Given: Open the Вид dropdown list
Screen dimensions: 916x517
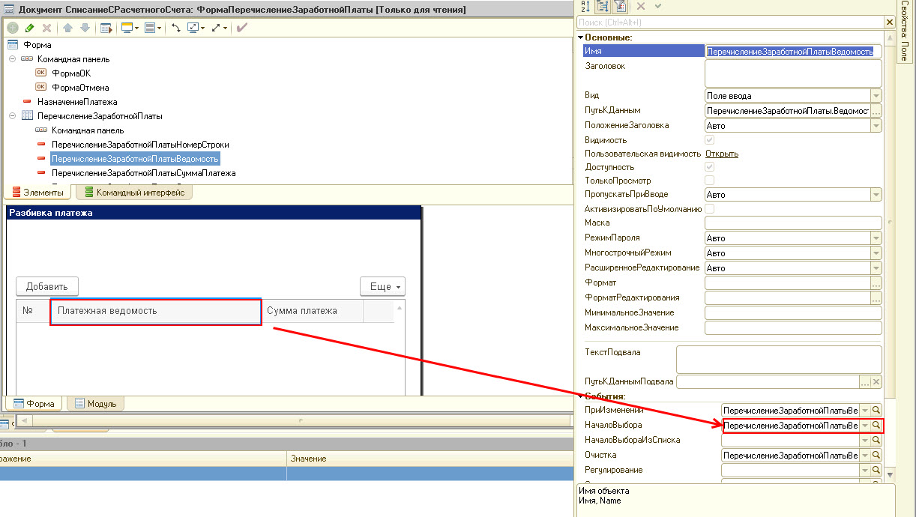Looking at the screenshot, I should pos(876,96).
